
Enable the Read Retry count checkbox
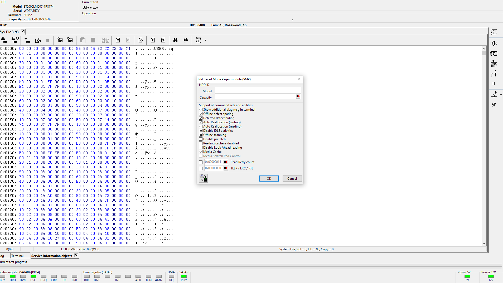[201, 162]
